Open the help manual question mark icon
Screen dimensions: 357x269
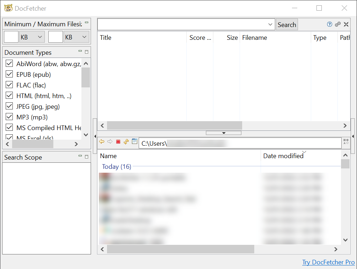[x=330, y=24]
